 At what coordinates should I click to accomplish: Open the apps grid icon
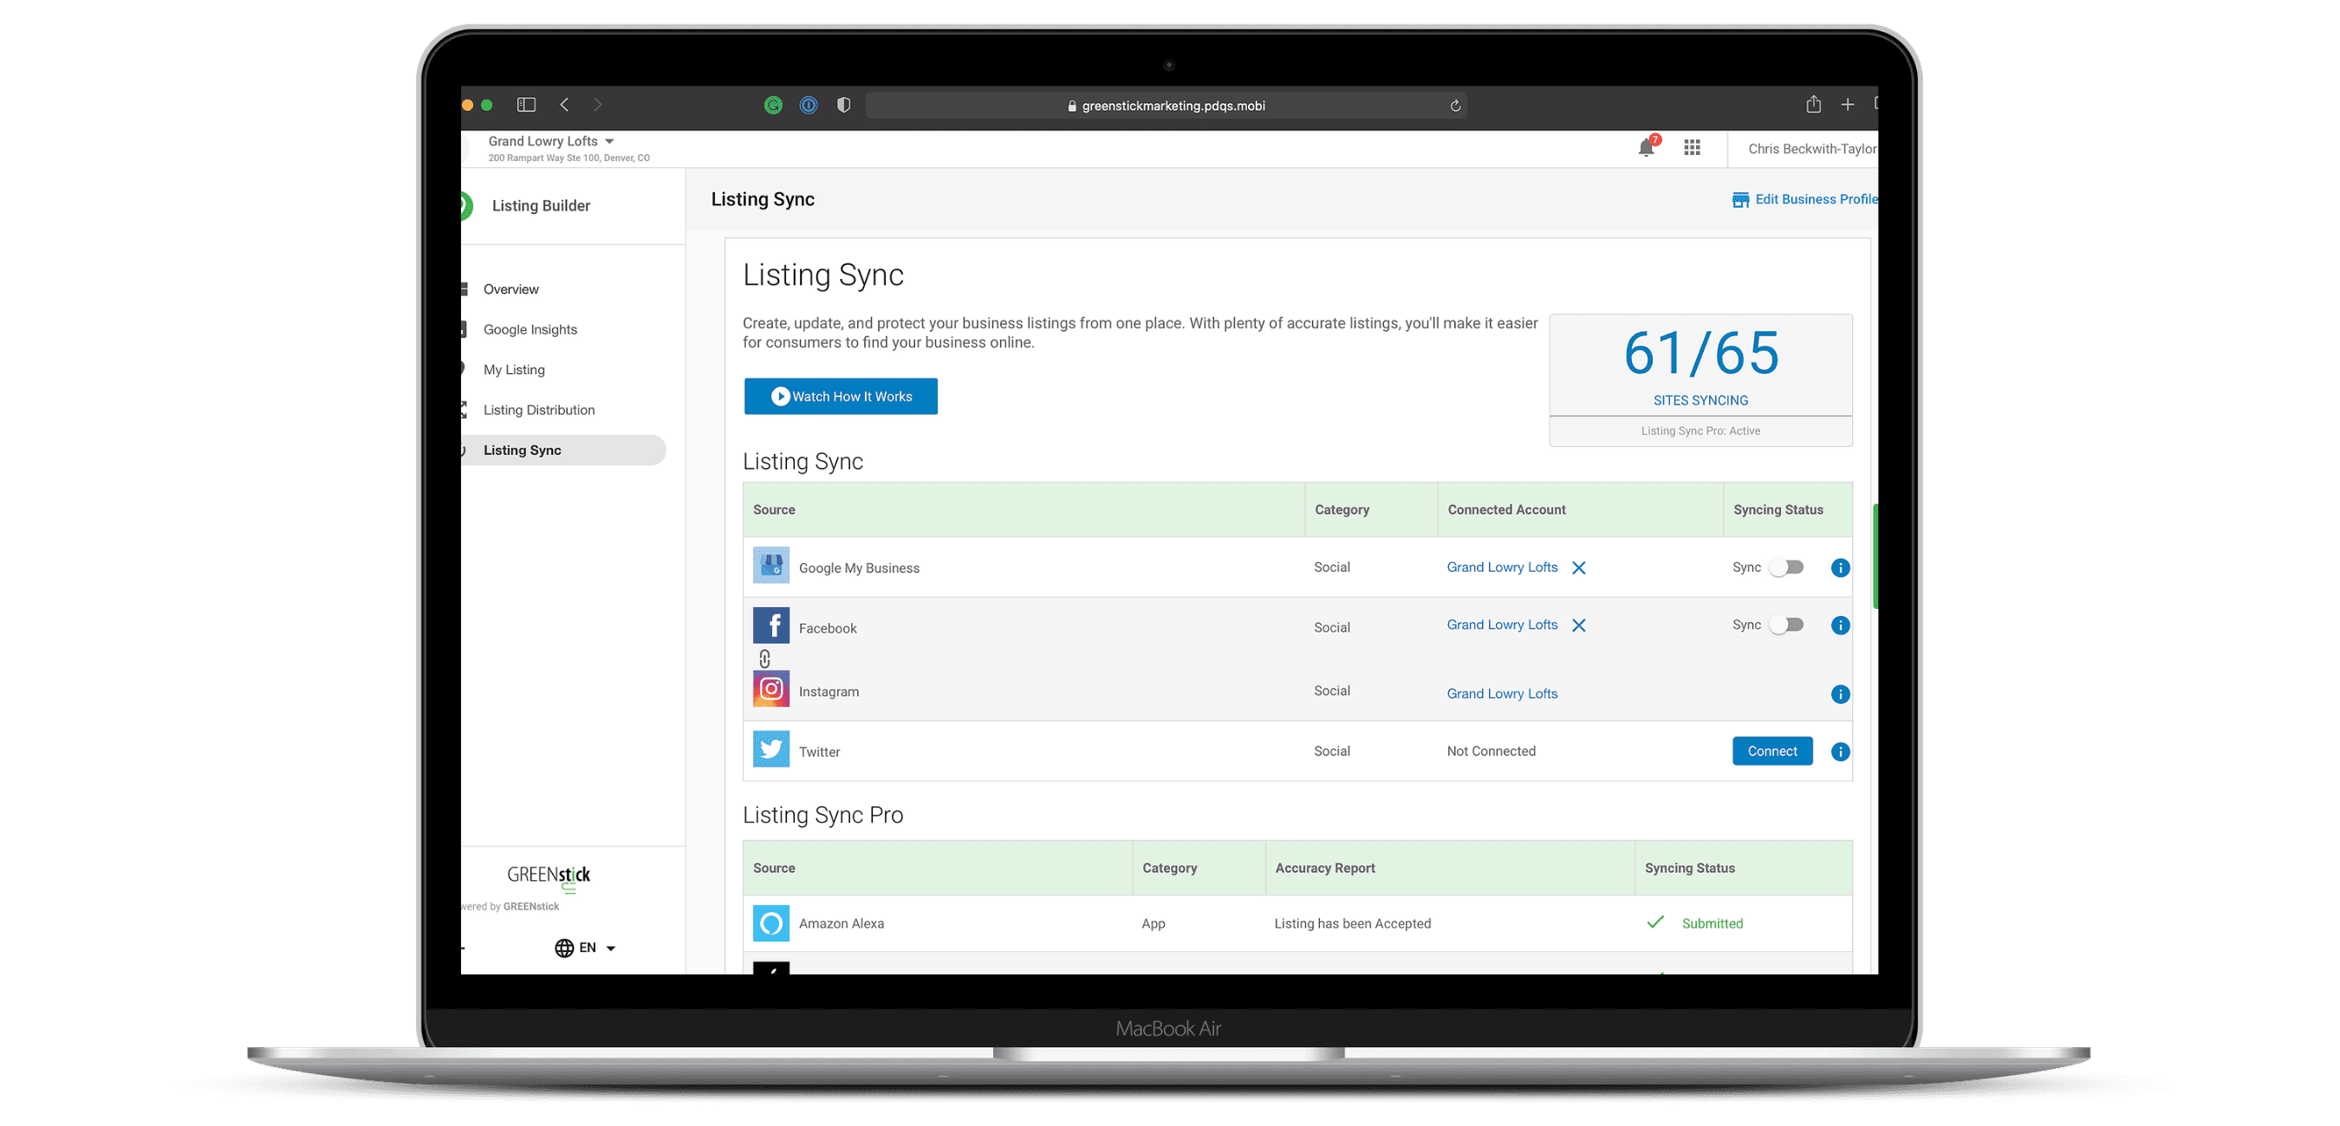tap(1692, 148)
